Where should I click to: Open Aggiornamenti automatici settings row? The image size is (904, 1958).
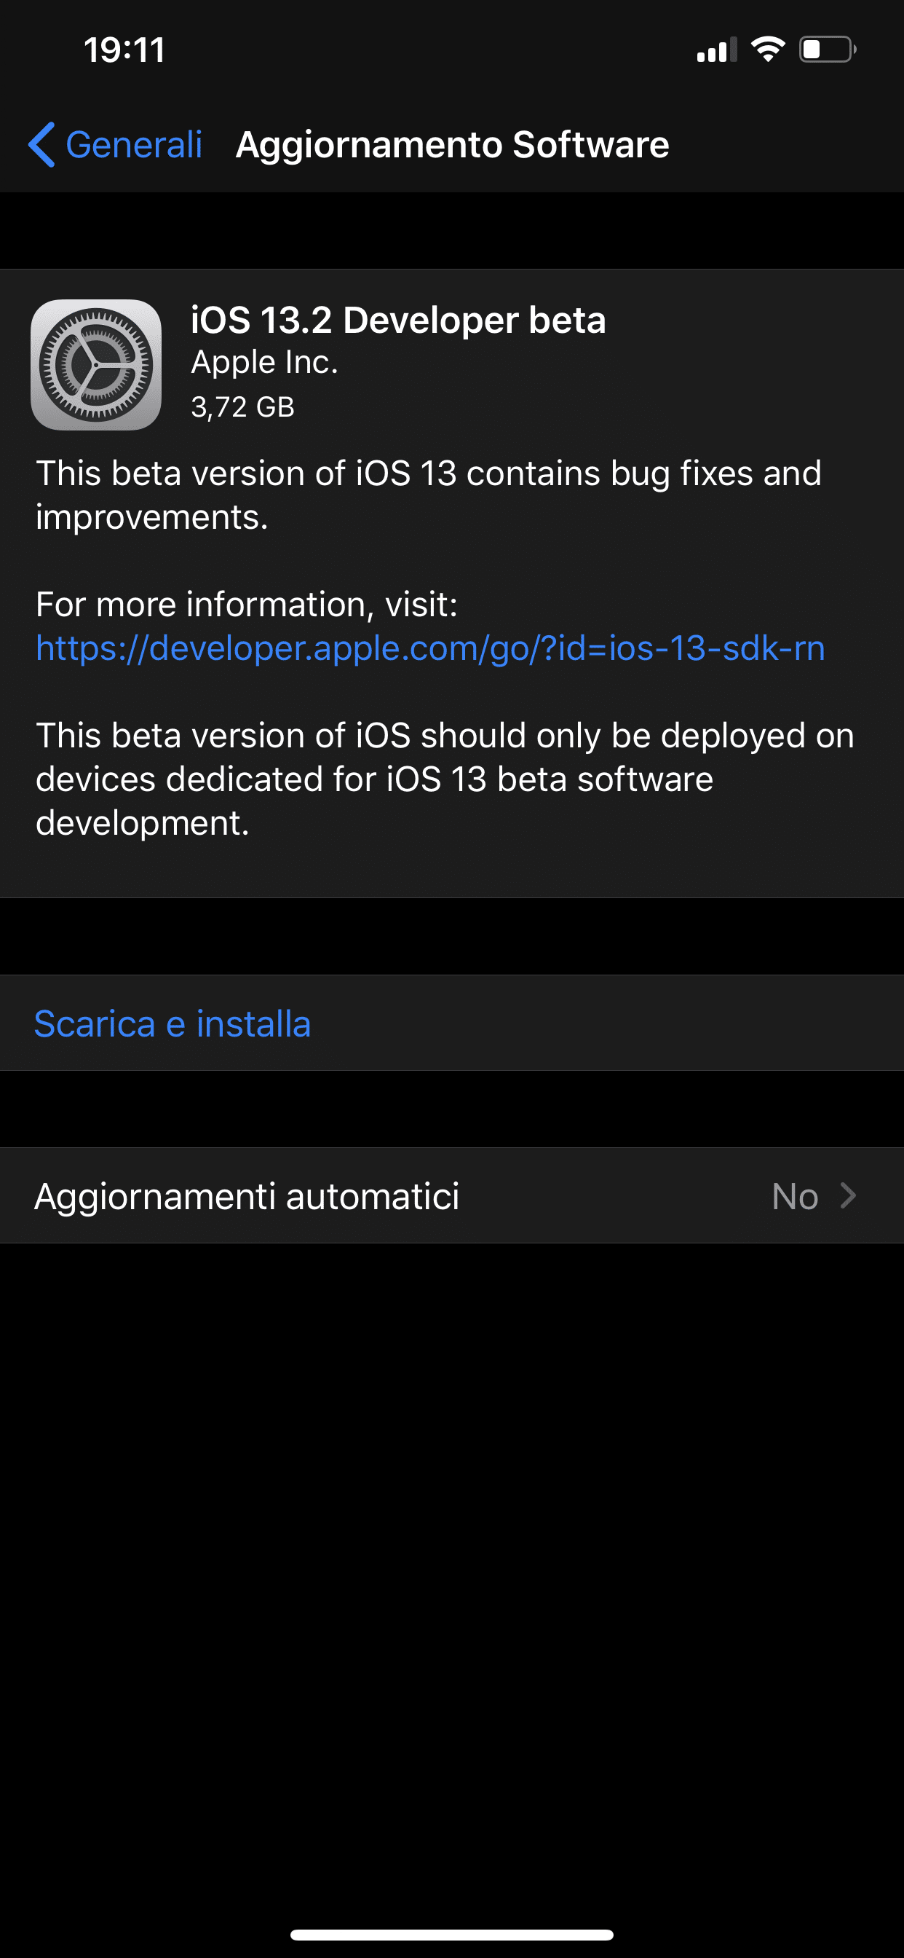[452, 1195]
